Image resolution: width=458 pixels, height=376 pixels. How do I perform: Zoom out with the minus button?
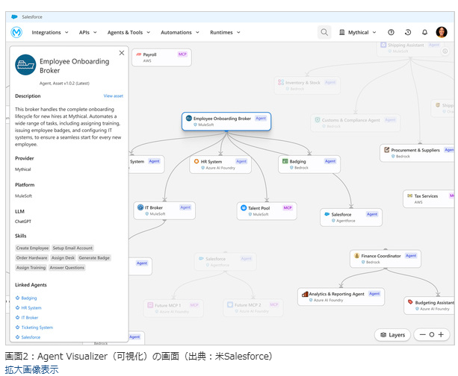tap(422, 334)
